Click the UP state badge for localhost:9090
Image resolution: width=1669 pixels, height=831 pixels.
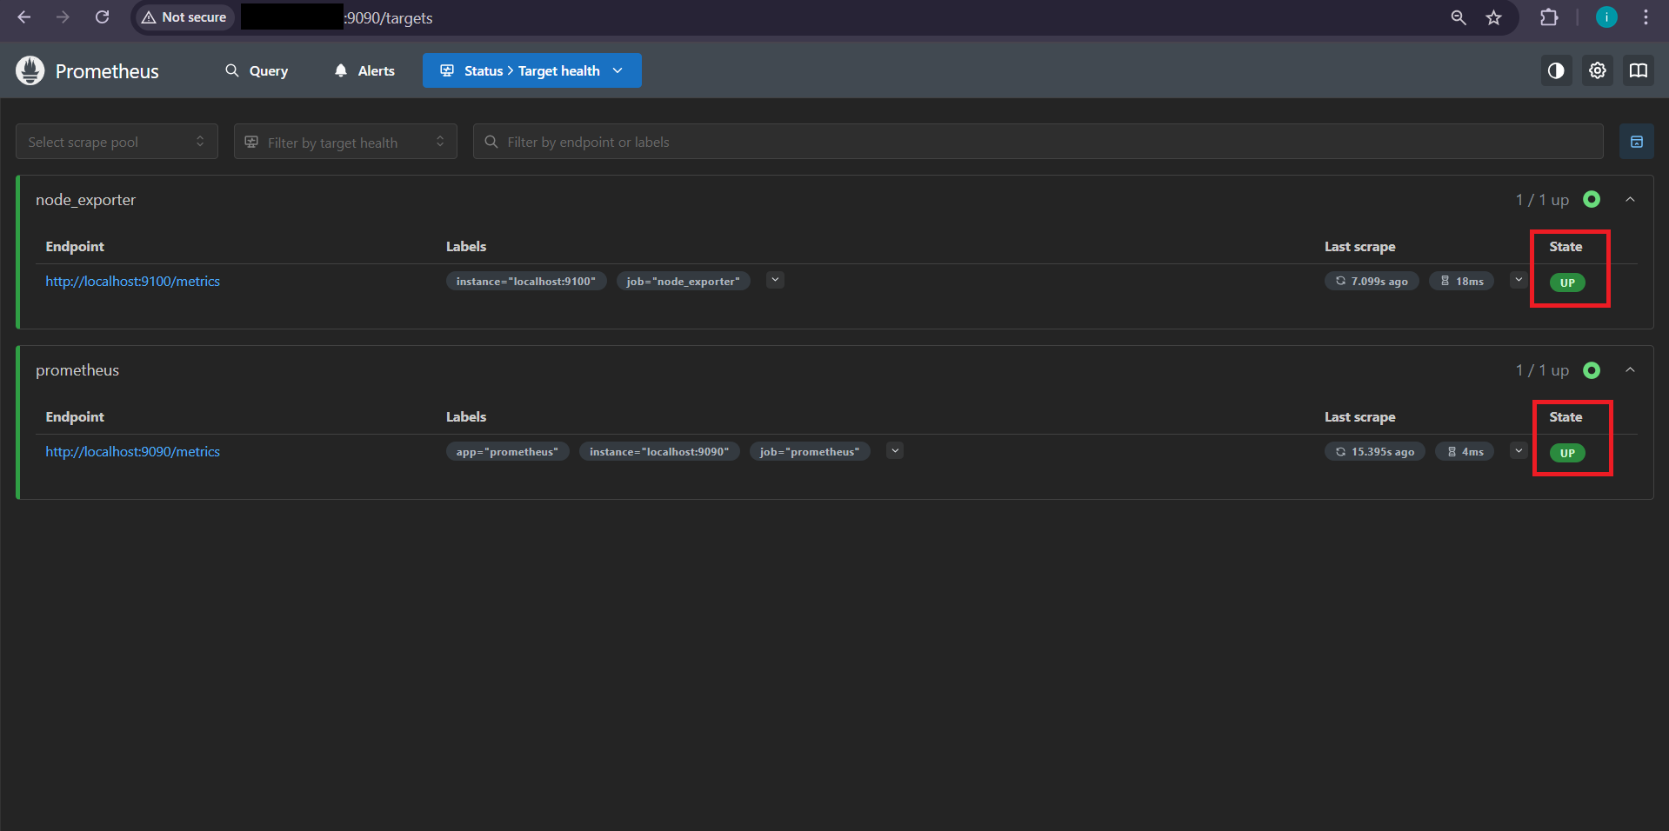[x=1567, y=453]
